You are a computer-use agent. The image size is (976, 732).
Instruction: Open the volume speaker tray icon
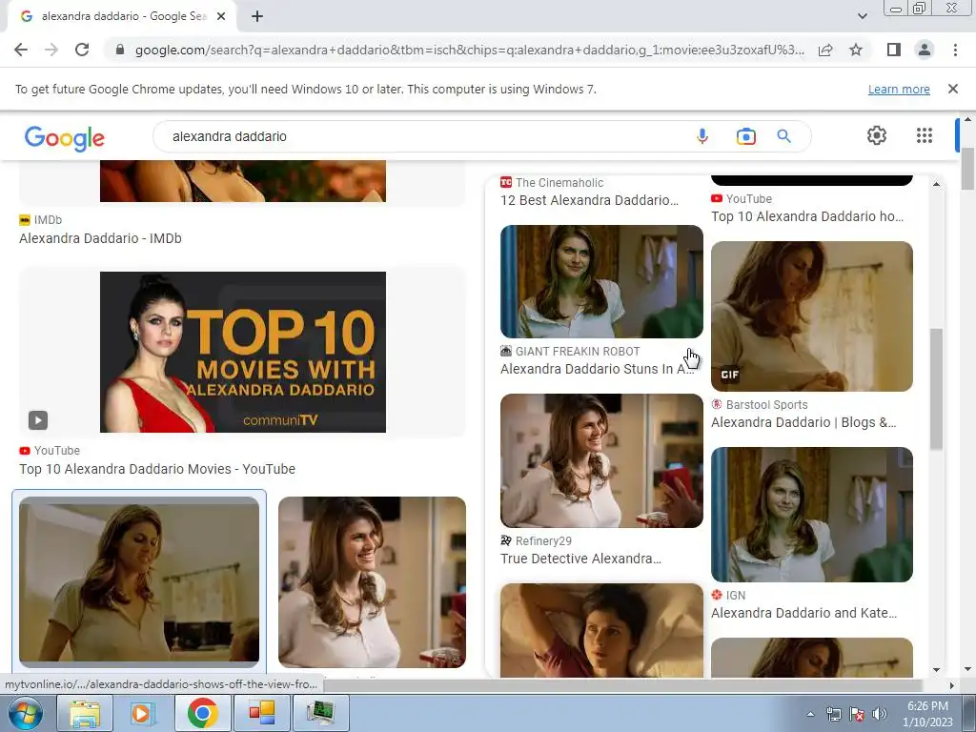(x=880, y=714)
